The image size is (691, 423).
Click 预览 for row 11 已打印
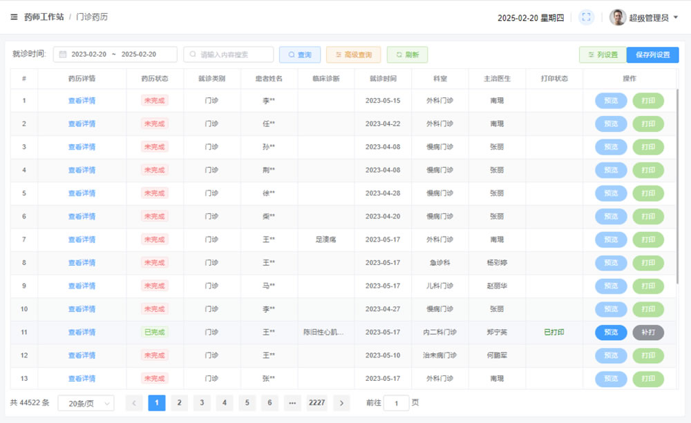[611, 333]
